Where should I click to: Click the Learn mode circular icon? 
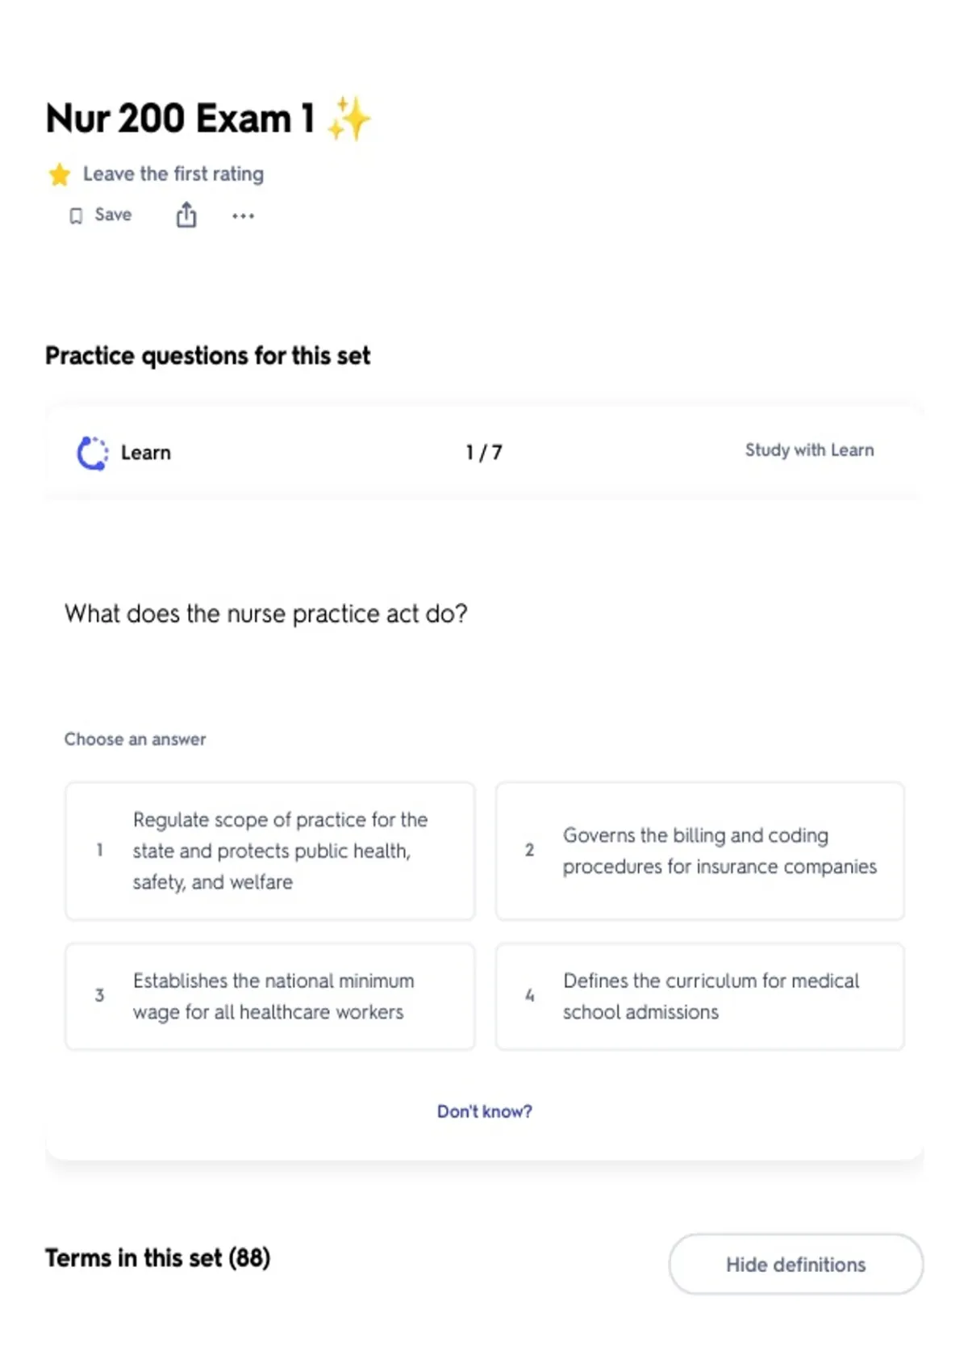(x=92, y=453)
